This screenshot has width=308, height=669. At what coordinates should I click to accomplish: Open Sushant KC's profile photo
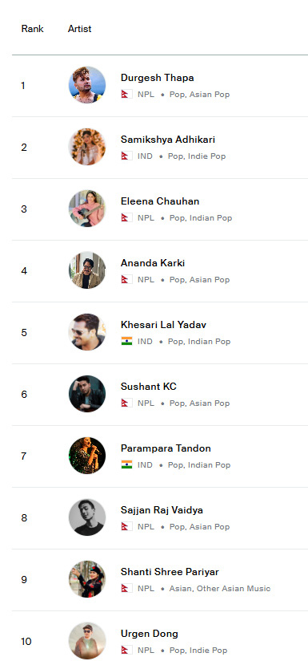(x=87, y=394)
